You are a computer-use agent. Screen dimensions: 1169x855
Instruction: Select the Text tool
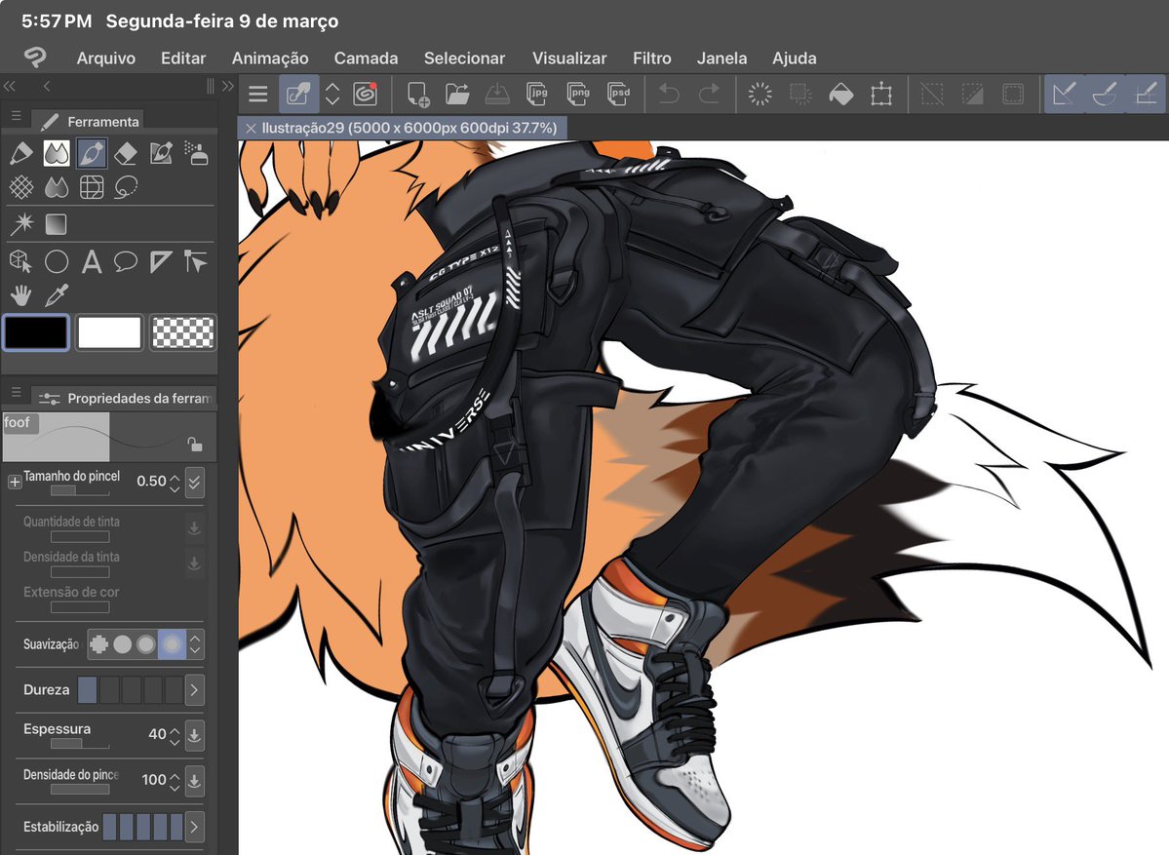[92, 261]
